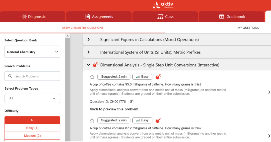Click interactive hand icon beside second Easy badge

click(x=158, y=120)
